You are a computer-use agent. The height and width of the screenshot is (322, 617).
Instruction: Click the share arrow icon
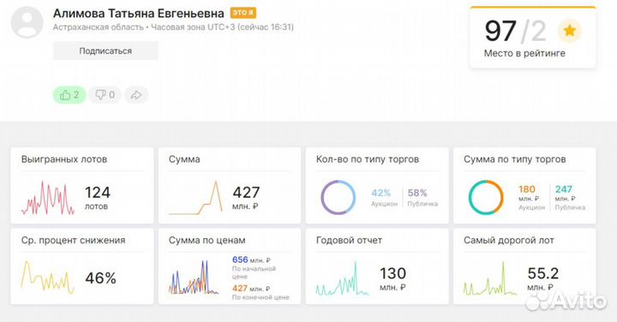coord(136,95)
